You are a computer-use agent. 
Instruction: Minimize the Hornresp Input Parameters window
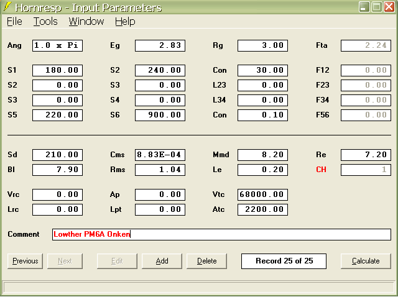364,7
